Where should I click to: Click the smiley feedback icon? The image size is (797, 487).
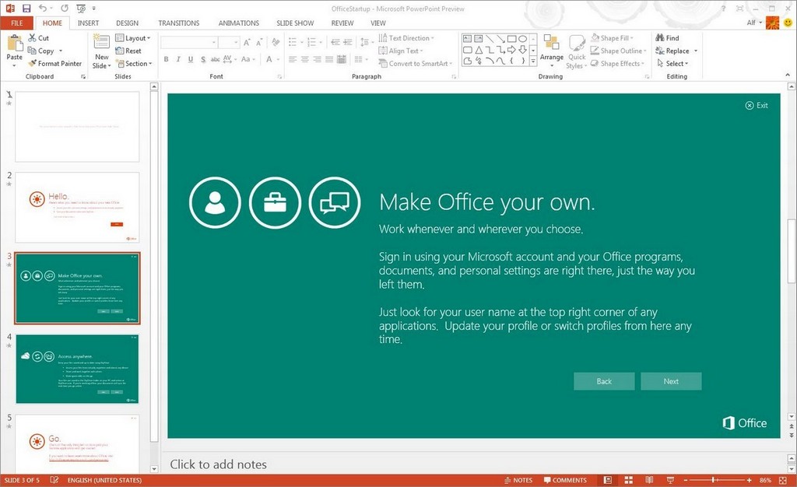tap(788, 23)
